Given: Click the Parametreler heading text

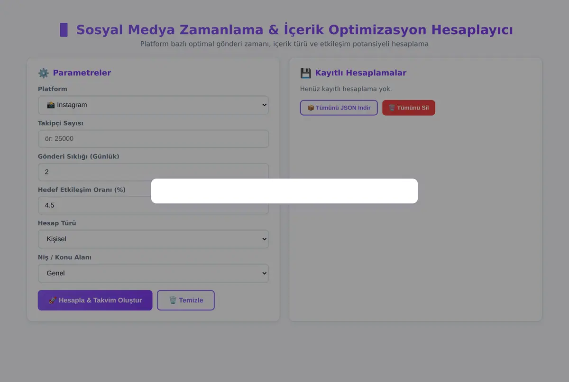Looking at the screenshot, I should pos(82,73).
